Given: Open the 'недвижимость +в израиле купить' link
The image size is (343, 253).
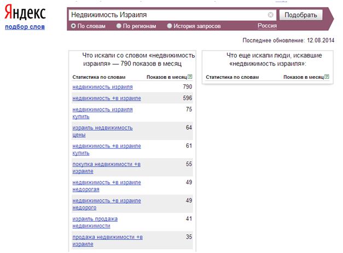Looking at the screenshot, I should point(107,150).
